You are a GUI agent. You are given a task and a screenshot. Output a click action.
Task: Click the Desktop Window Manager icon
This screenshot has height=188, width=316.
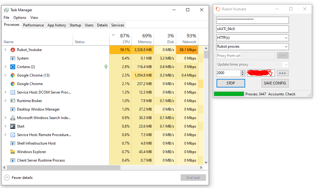[x=13, y=109]
